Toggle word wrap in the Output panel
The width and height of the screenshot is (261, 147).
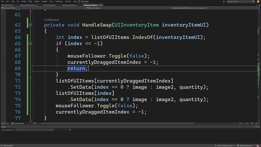point(70,130)
